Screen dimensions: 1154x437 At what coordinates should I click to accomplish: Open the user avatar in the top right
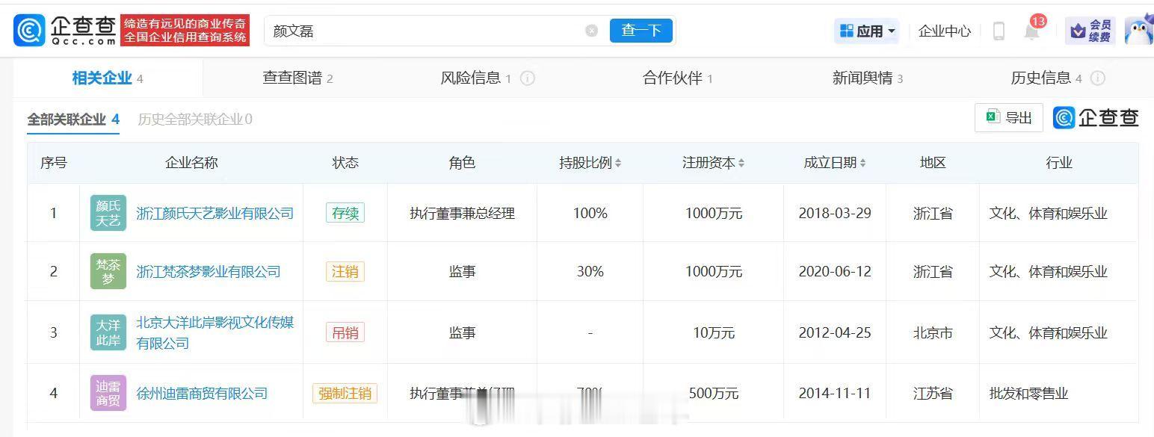click(1139, 30)
